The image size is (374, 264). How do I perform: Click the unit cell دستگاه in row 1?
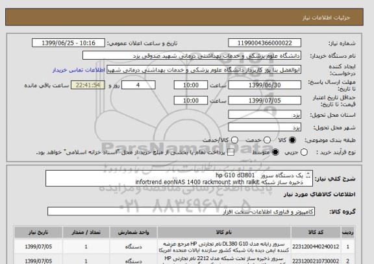pyautogui.click(x=134, y=247)
